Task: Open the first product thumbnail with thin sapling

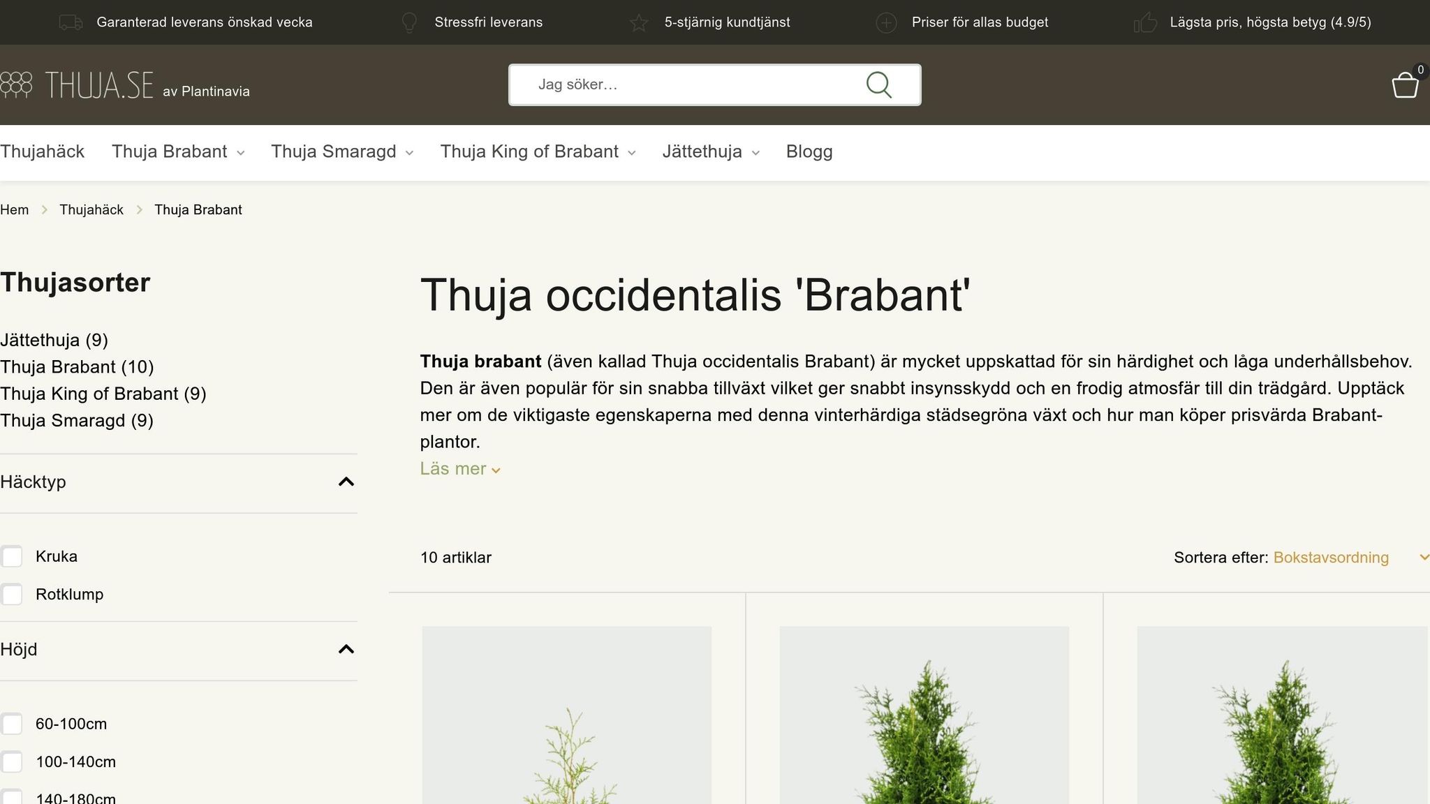Action: pos(567,715)
